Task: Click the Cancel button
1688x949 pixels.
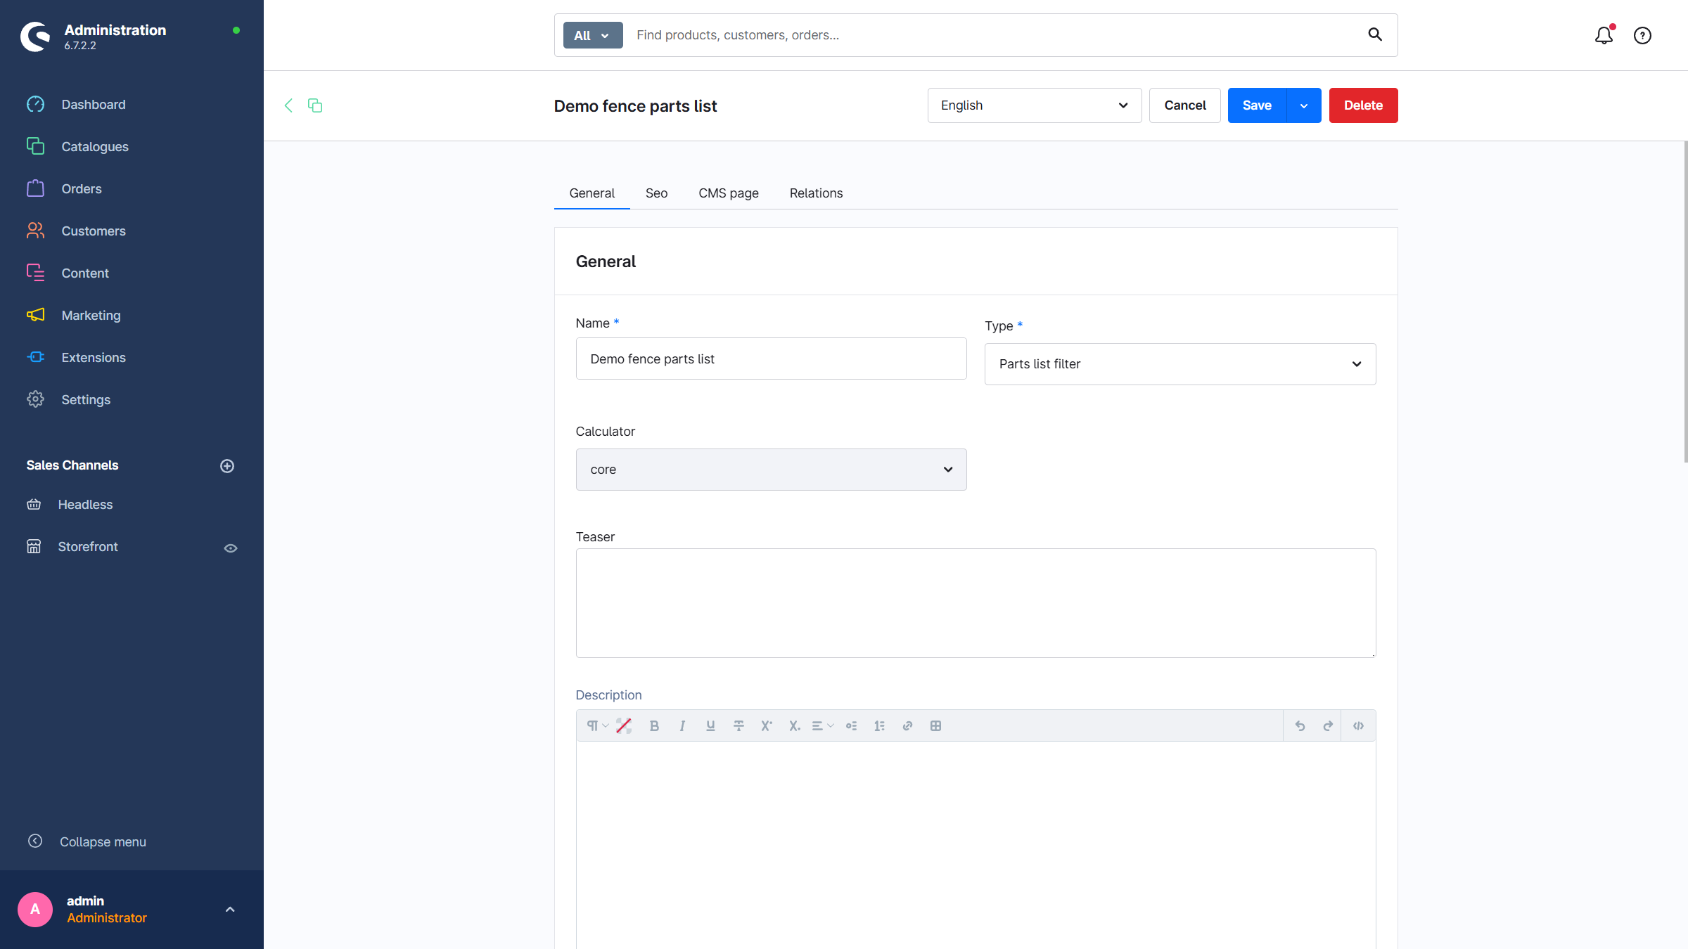Action: click(x=1184, y=105)
